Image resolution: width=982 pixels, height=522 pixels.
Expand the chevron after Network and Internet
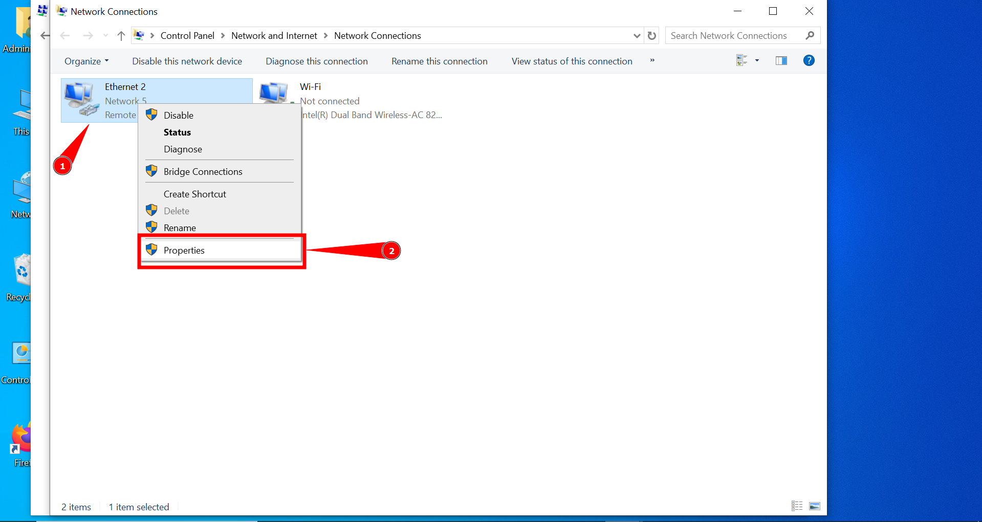click(325, 36)
